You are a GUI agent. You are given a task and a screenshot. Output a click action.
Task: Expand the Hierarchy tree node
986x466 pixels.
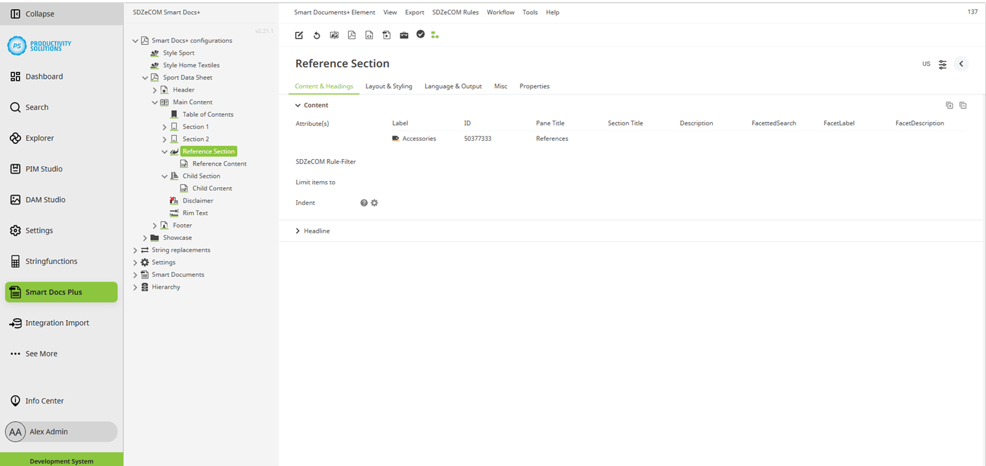[x=135, y=287]
